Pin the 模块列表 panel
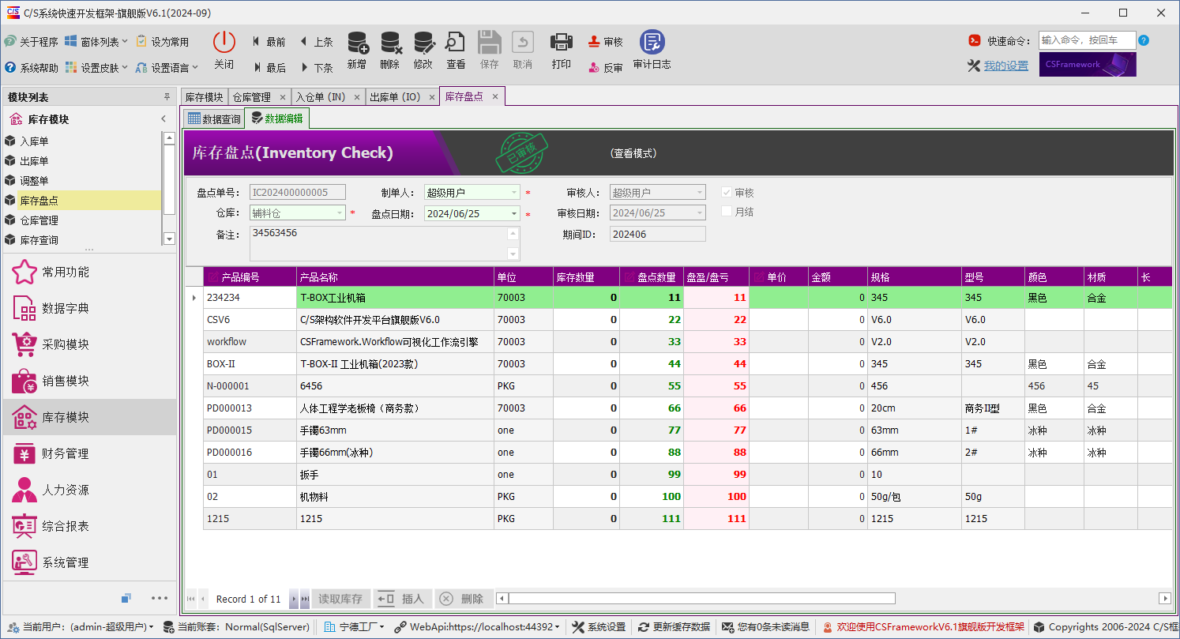This screenshot has width=1180, height=639. click(x=167, y=97)
